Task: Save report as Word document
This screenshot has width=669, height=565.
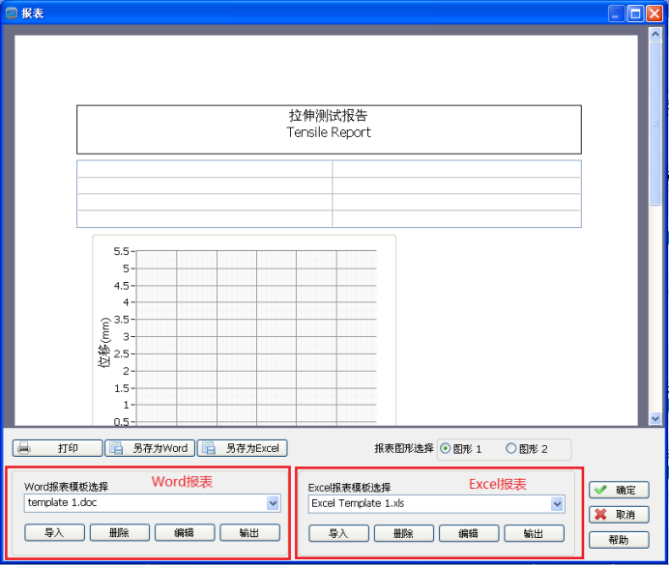Action: point(149,448)
